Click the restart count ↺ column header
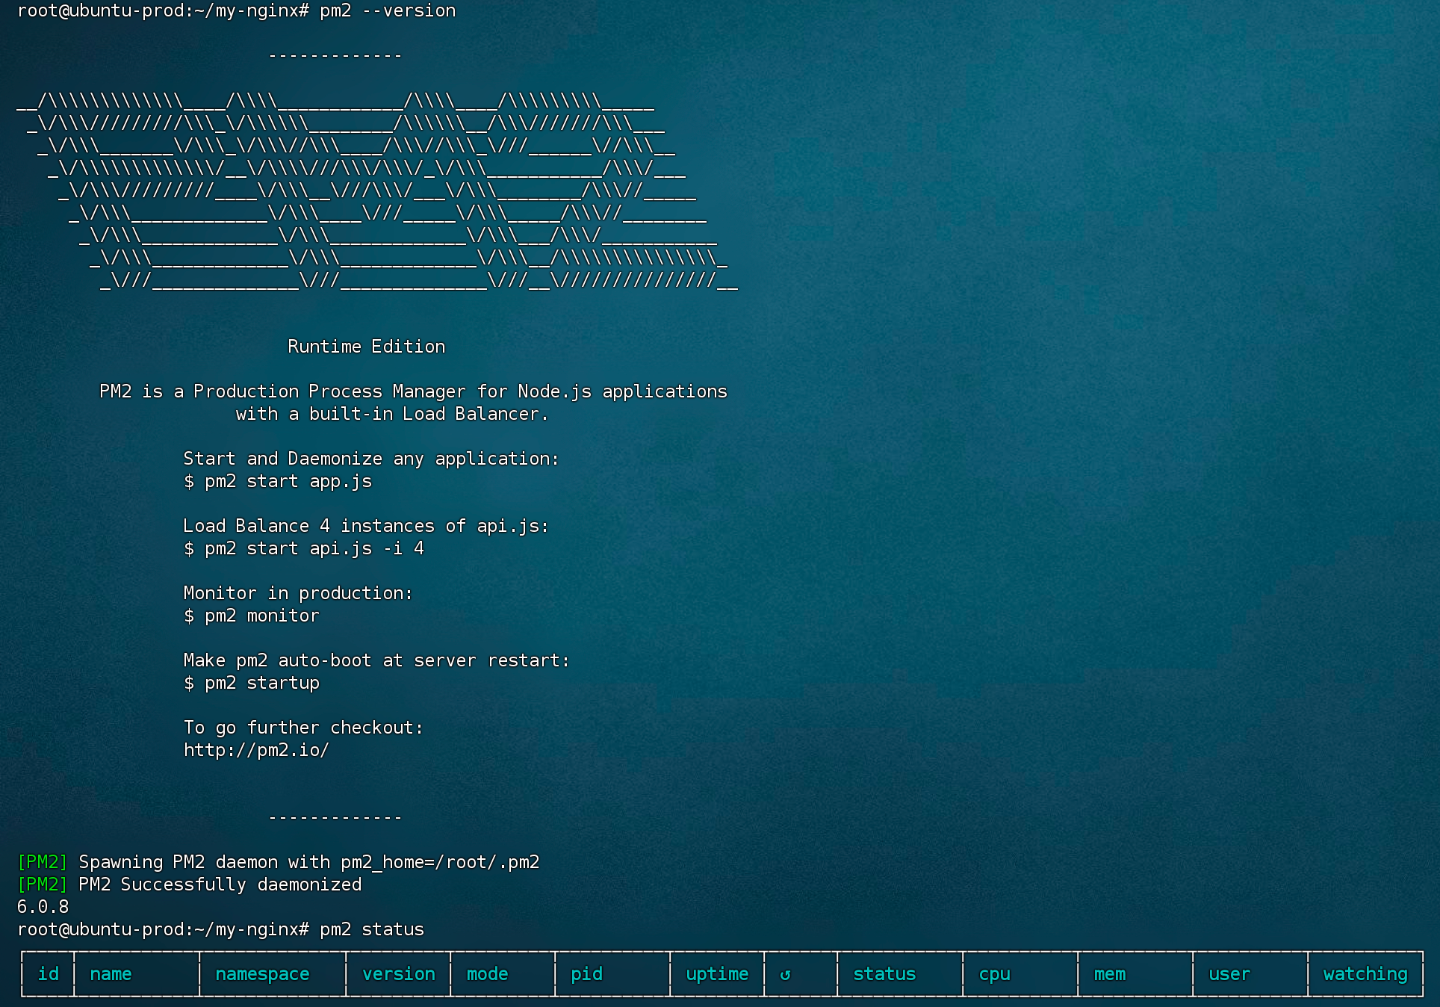 (x=785, y=974)
